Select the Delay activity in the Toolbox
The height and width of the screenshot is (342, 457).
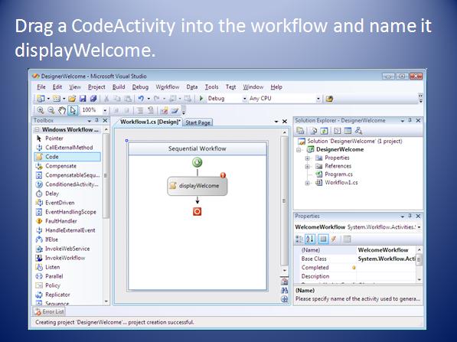point(52,194)
